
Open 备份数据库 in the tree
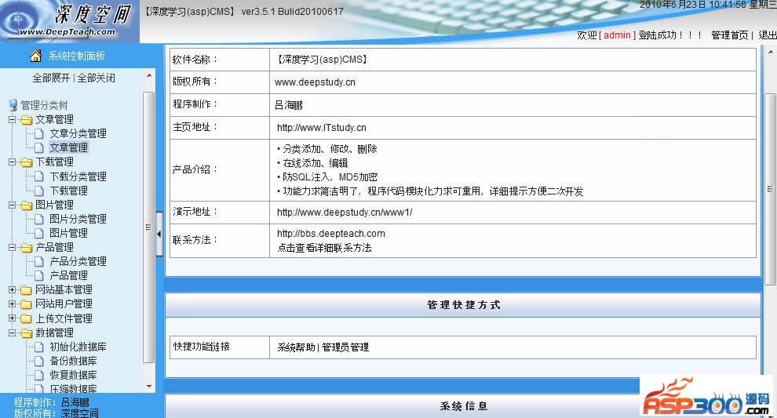[73, 361]
